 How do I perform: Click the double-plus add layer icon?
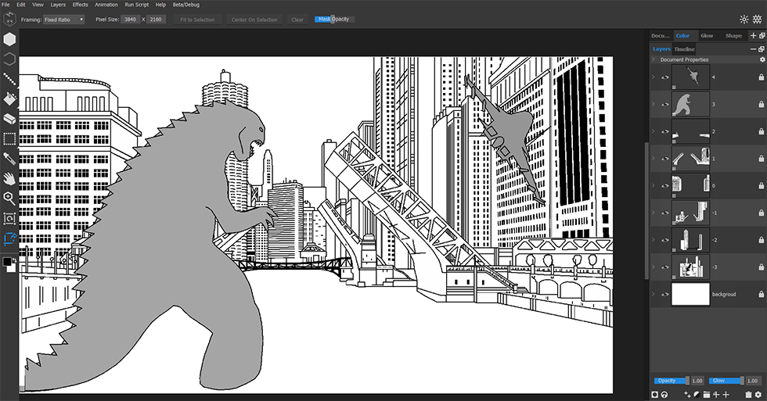point(716,395)
